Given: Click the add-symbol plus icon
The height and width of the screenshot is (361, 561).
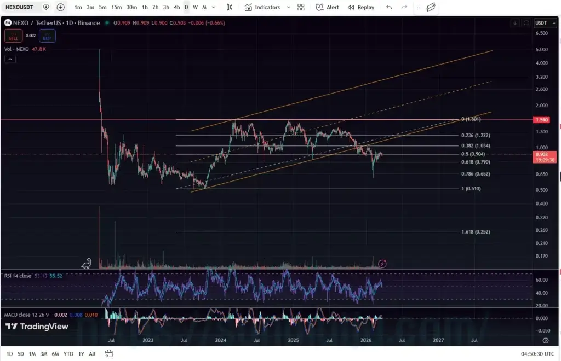Looking at the screenshot, I should click(x=60, y=7).
